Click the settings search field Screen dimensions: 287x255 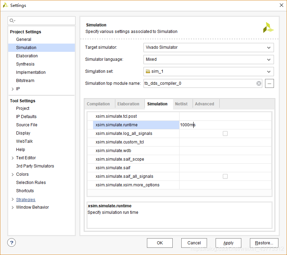[42, 21]
